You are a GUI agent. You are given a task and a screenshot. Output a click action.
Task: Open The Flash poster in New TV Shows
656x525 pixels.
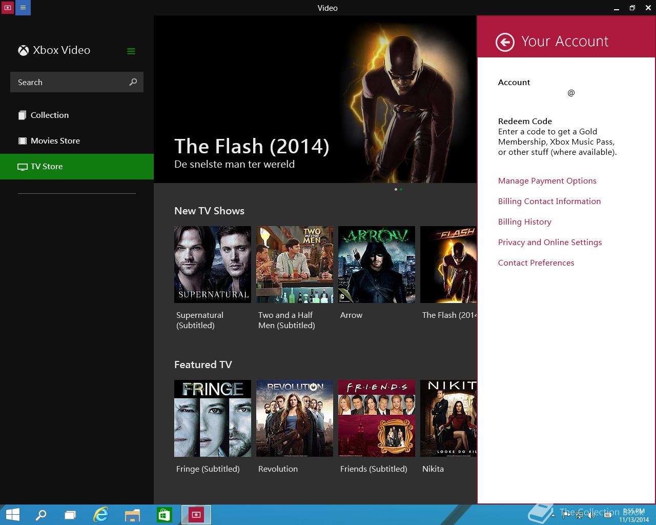tap(448, 265)
